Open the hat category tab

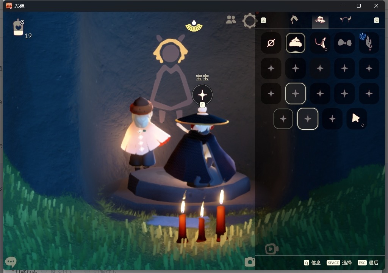click(x=320, y=20)
